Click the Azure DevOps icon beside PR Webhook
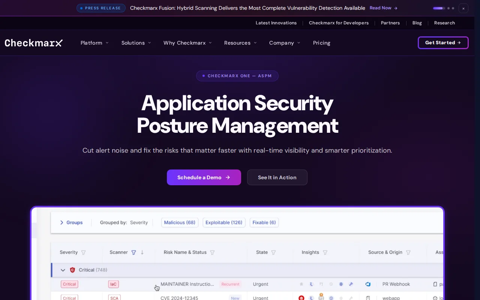 click(368, 284)
